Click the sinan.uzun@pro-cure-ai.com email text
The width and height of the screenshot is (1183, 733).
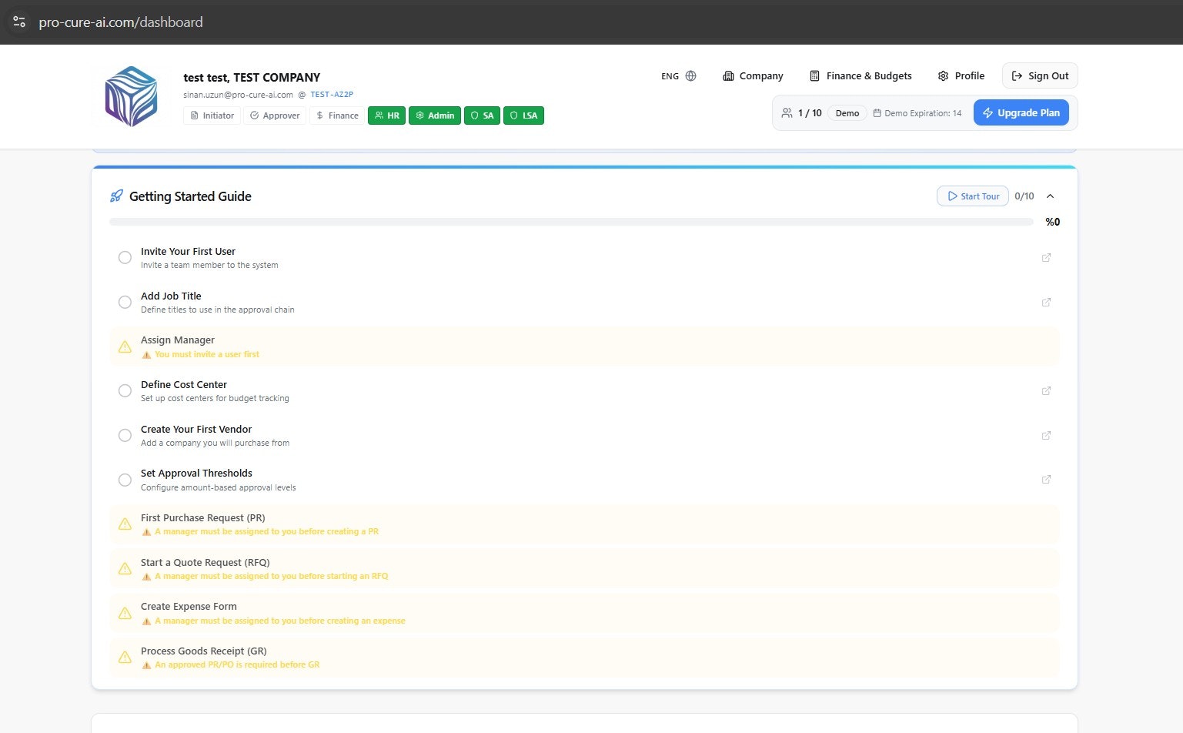click(x=238, y=95)
